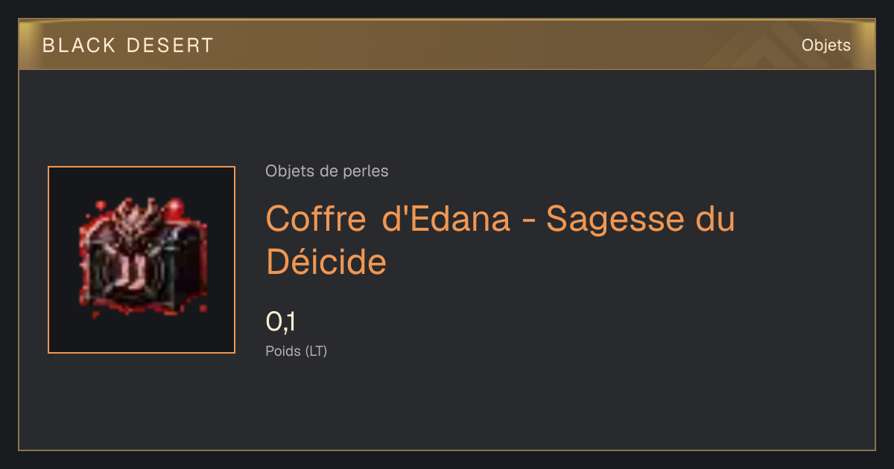This screenshot has width=894, height=469.
Task: Select the word BLACK in the header
Action: (79, 45)
